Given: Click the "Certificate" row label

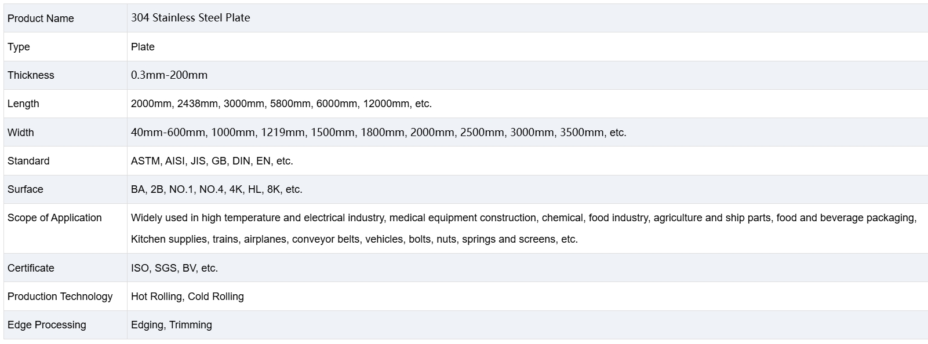Looking at the screenshot, I should point(31,268).
